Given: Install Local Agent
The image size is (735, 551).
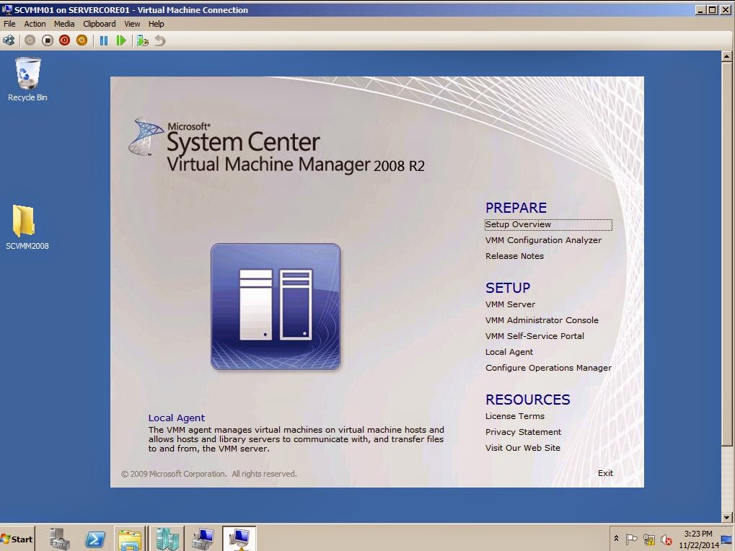Looking at the screenshot, I should click(x=509, y=353).
